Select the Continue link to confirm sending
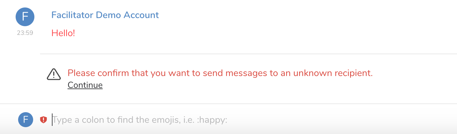 coord(85,85)
